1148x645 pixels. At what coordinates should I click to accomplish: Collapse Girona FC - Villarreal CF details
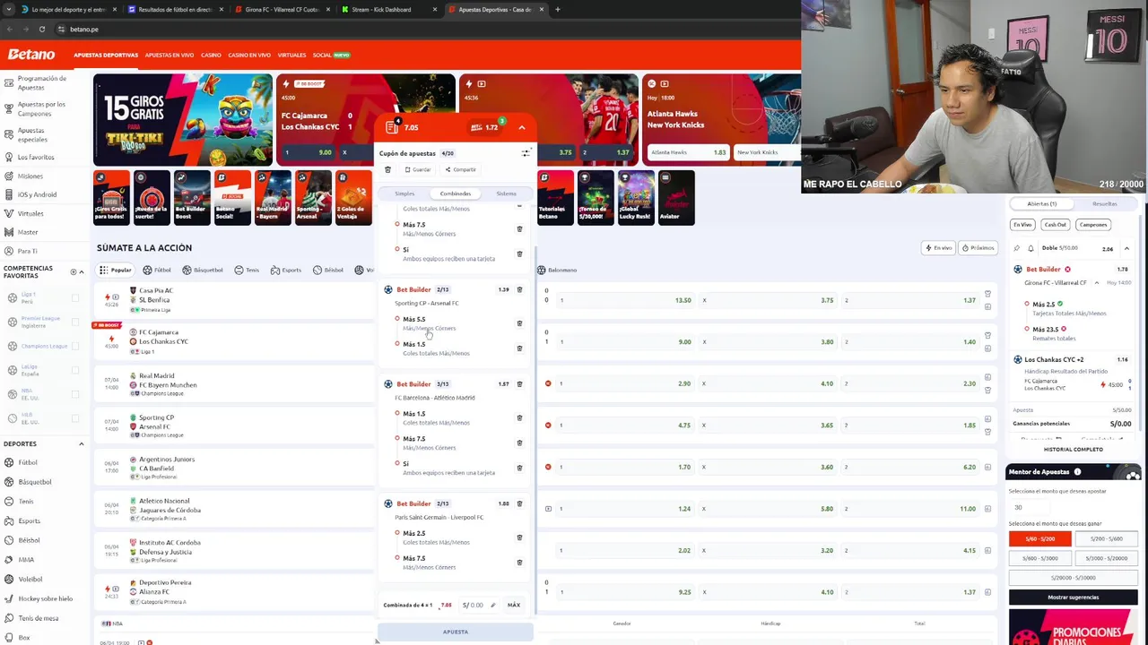tap(1096, 283)
